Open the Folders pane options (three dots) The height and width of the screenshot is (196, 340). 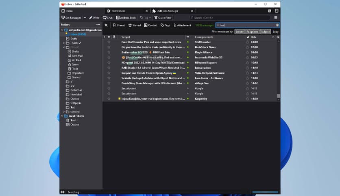click(98, 25)
